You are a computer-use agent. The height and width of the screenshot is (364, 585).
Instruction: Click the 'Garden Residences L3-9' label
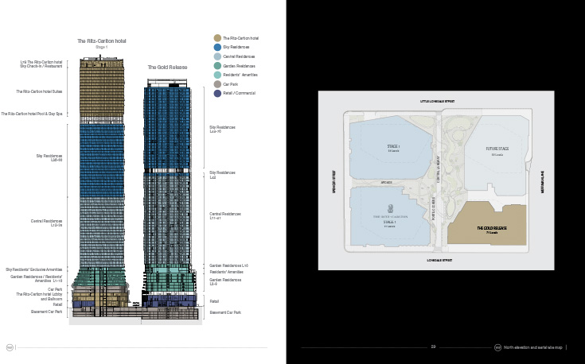pyautogui.click(x=225, y=282)
